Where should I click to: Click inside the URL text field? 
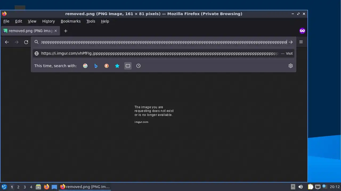164,42
